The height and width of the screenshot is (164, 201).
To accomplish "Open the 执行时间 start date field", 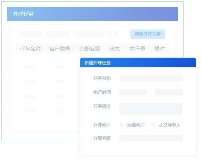I will click(x=133, y=92).
